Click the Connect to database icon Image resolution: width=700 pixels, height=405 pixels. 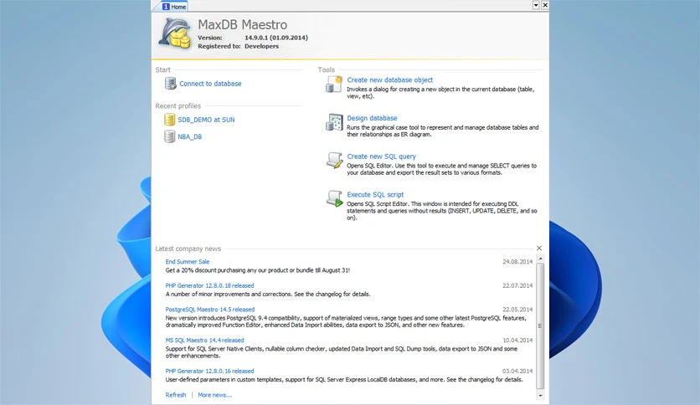coord(171,84)
